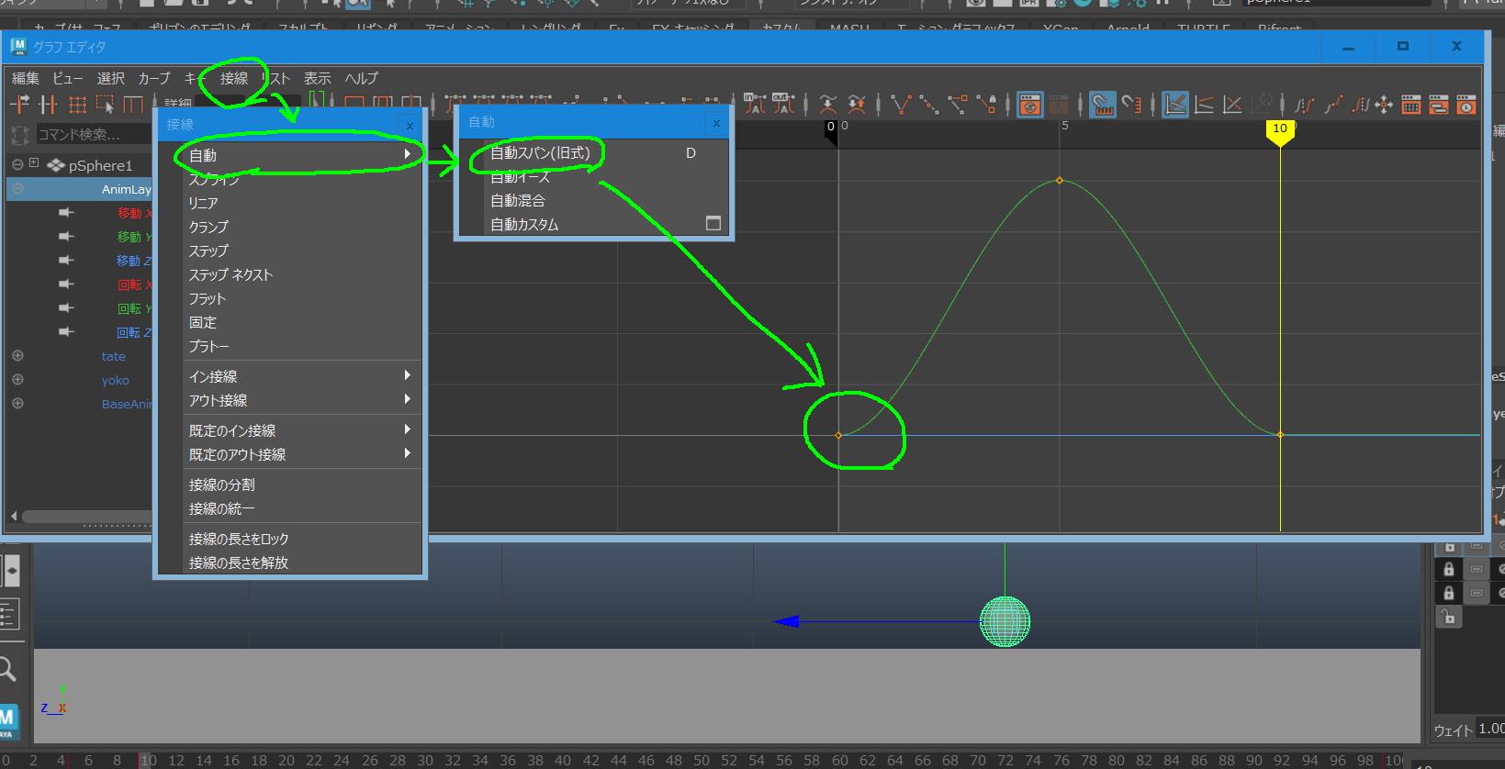Close the 接線 tear-off menu
Viewport: 1505px width, 769px height.
coord(410,126)
